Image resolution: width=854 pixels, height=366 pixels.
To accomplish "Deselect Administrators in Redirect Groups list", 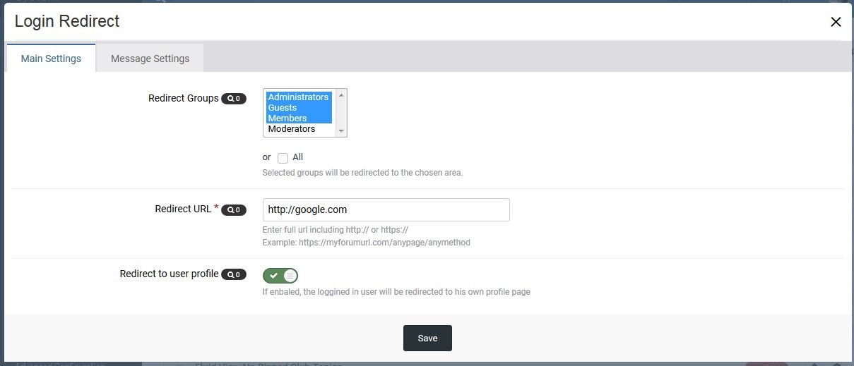I will click(x=299, y=97).
